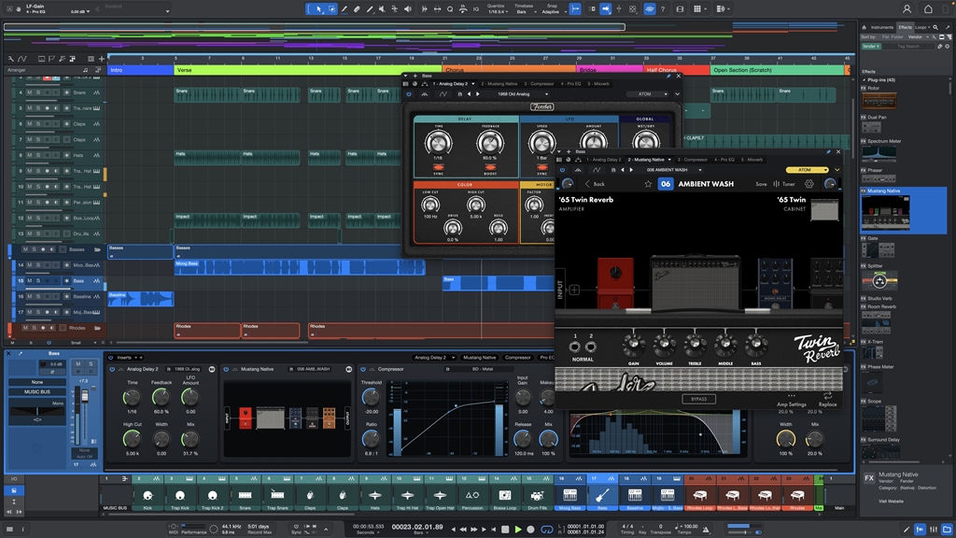Screen dimensions: 956x538
Task: Switch to the Loops tab
Action: click(x=920, y=27)
